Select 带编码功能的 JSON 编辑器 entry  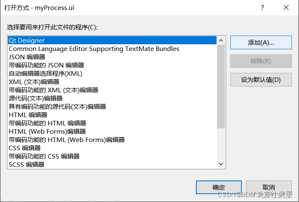click(112, 65)
